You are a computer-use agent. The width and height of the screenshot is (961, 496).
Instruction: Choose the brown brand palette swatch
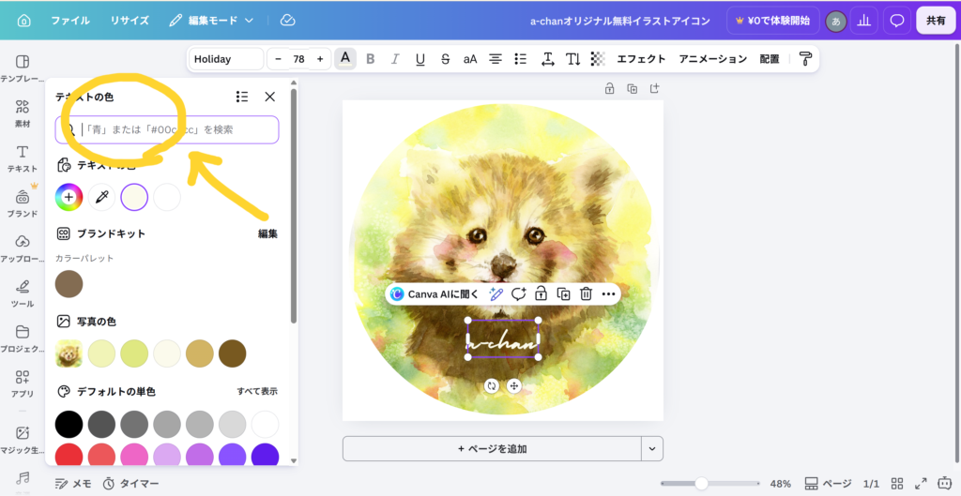coord(69,284)
